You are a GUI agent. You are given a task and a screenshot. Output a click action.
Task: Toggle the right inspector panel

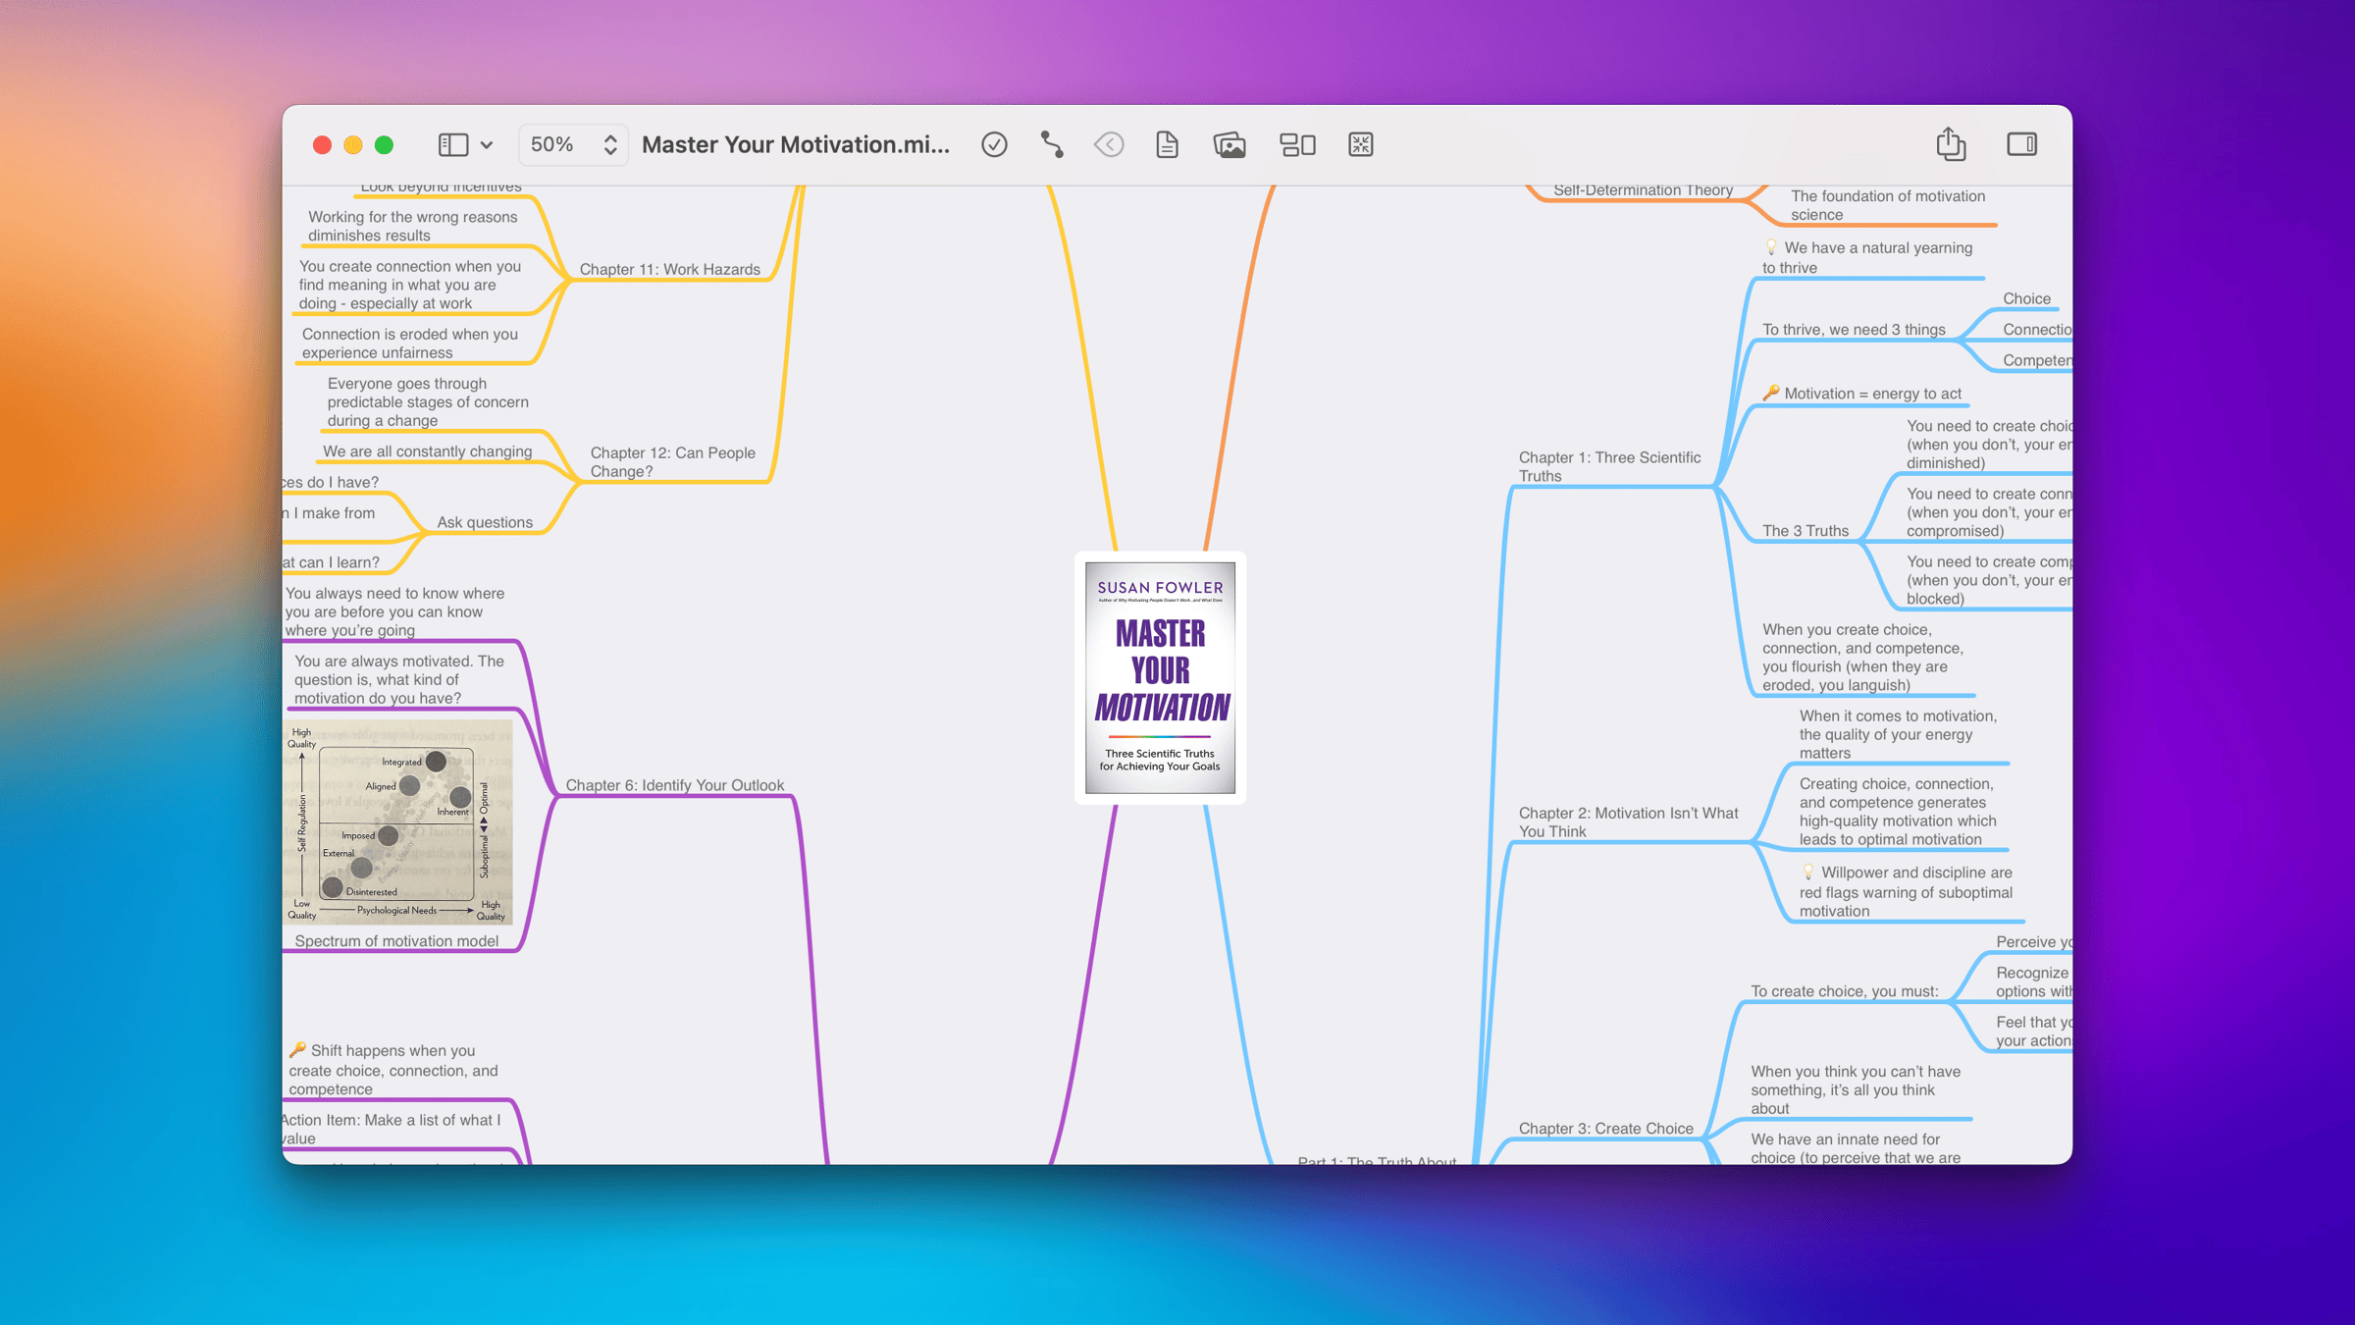(x=2021, y=144)
